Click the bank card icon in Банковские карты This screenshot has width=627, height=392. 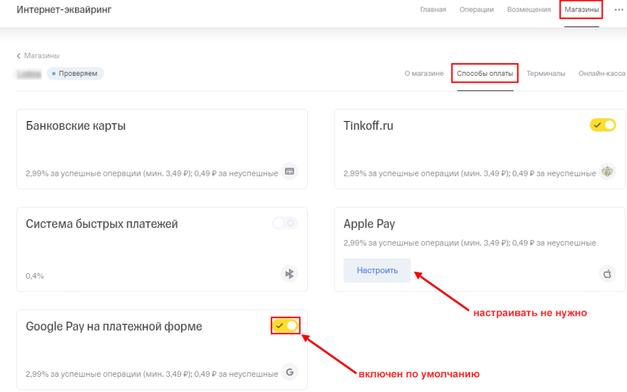point(289,171)
